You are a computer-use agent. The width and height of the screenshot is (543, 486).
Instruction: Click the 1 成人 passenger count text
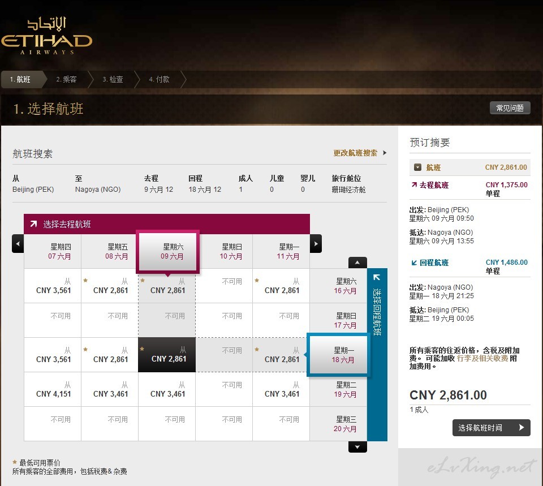pos(419,410)
